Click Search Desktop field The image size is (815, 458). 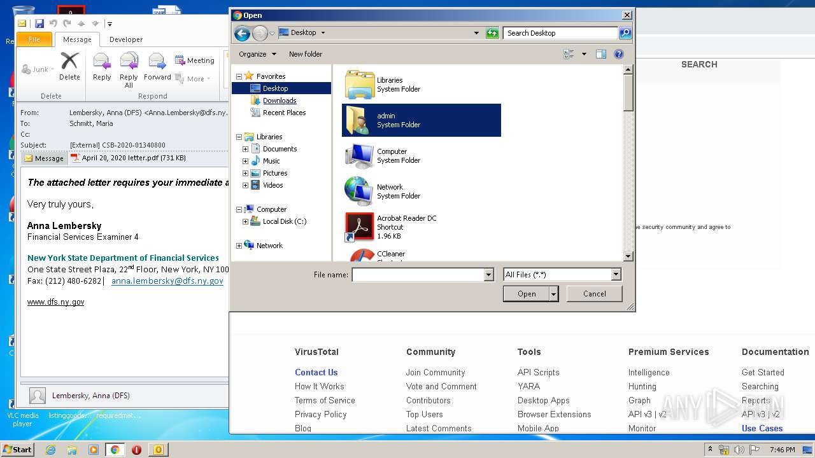coord(560,33)
